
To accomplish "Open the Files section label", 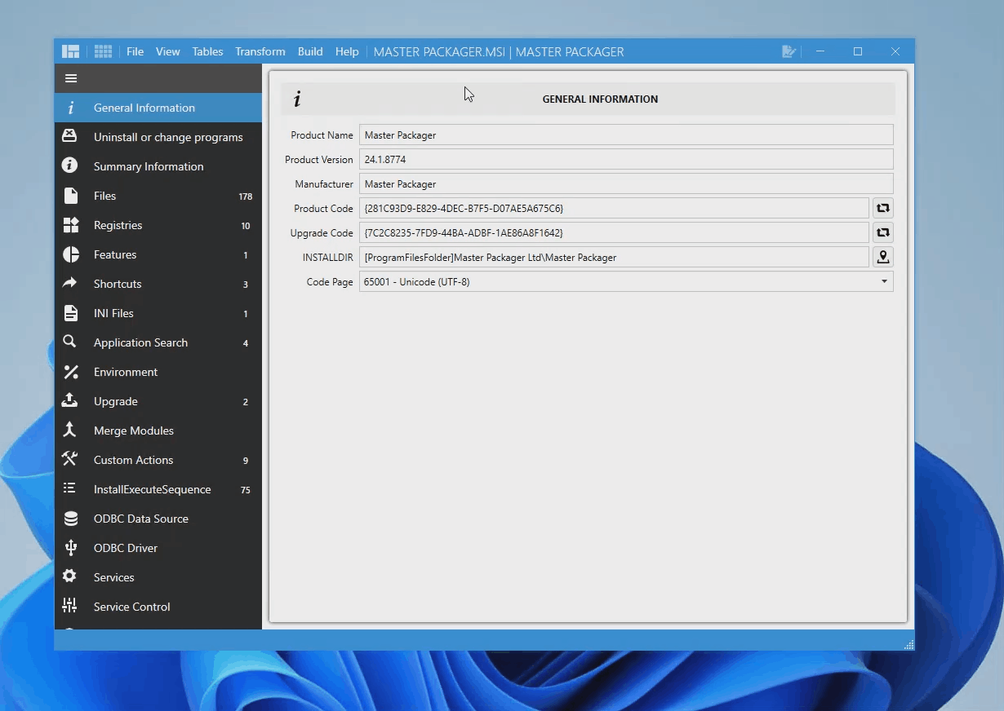I will (x=105, y=196).
